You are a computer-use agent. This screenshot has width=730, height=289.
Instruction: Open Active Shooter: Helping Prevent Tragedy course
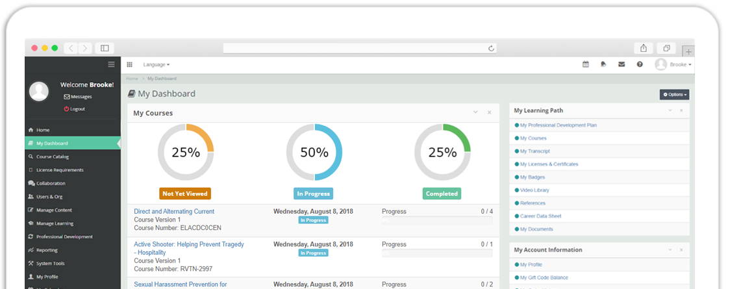(189, 248)
